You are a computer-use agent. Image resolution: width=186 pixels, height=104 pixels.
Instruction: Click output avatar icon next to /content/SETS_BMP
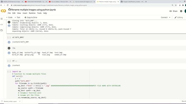tap(9, 42)
